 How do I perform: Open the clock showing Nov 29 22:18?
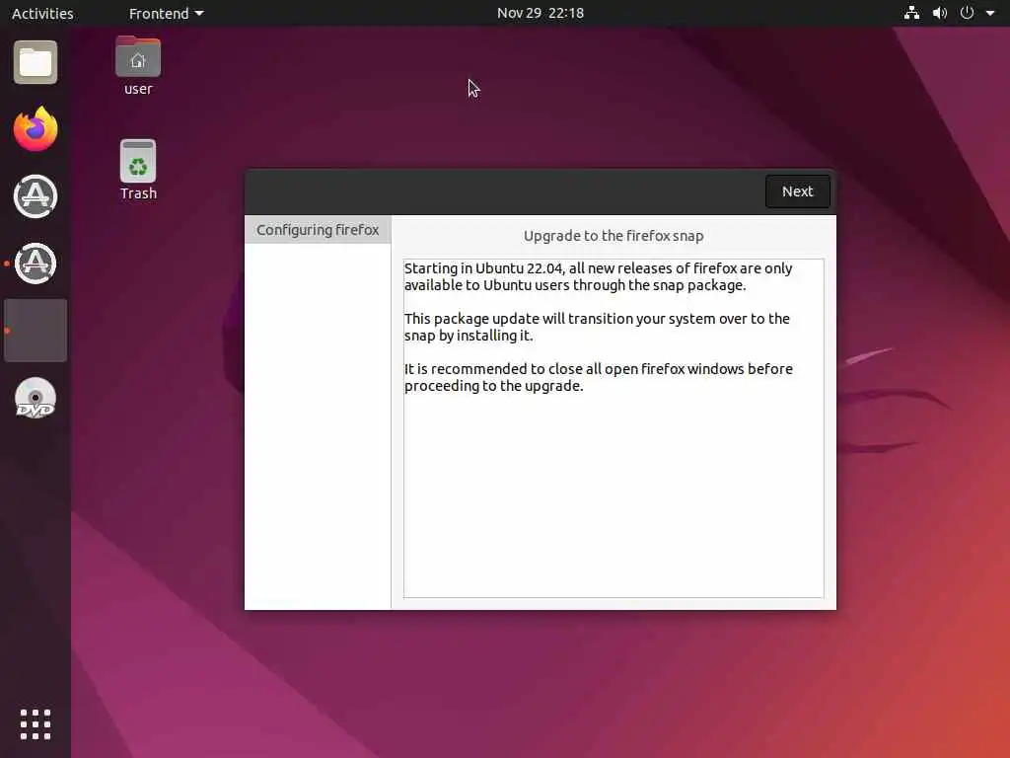541,14
